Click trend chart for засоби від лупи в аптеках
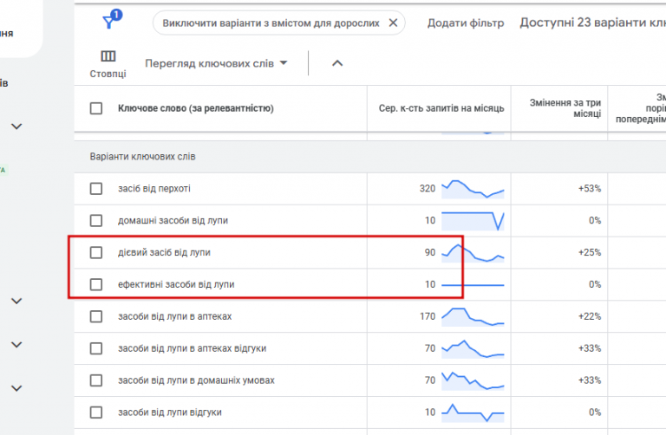Screen dimensions: 666x435 tap(472, 316)
